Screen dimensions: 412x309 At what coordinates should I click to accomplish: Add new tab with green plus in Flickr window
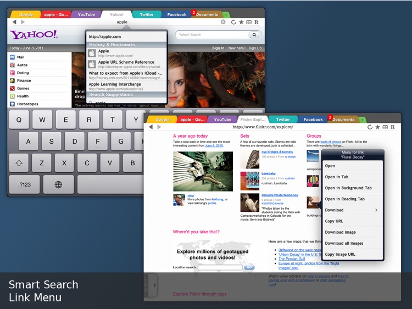tap(363, 120)
